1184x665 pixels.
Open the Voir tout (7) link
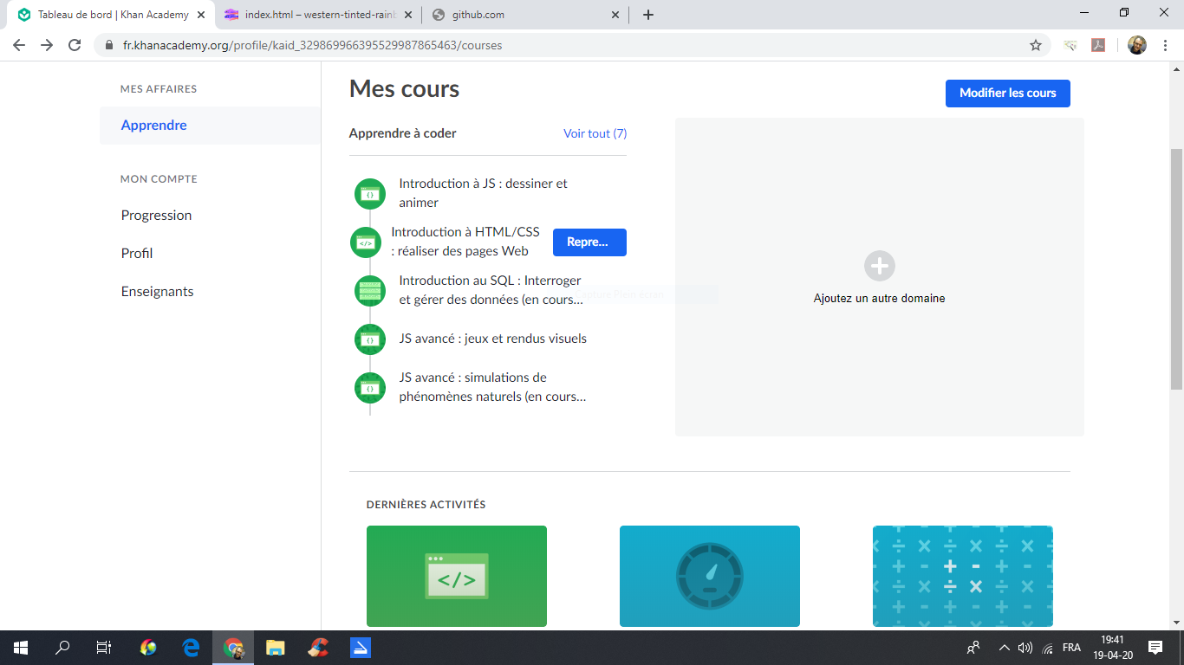[x=595, y=133]
